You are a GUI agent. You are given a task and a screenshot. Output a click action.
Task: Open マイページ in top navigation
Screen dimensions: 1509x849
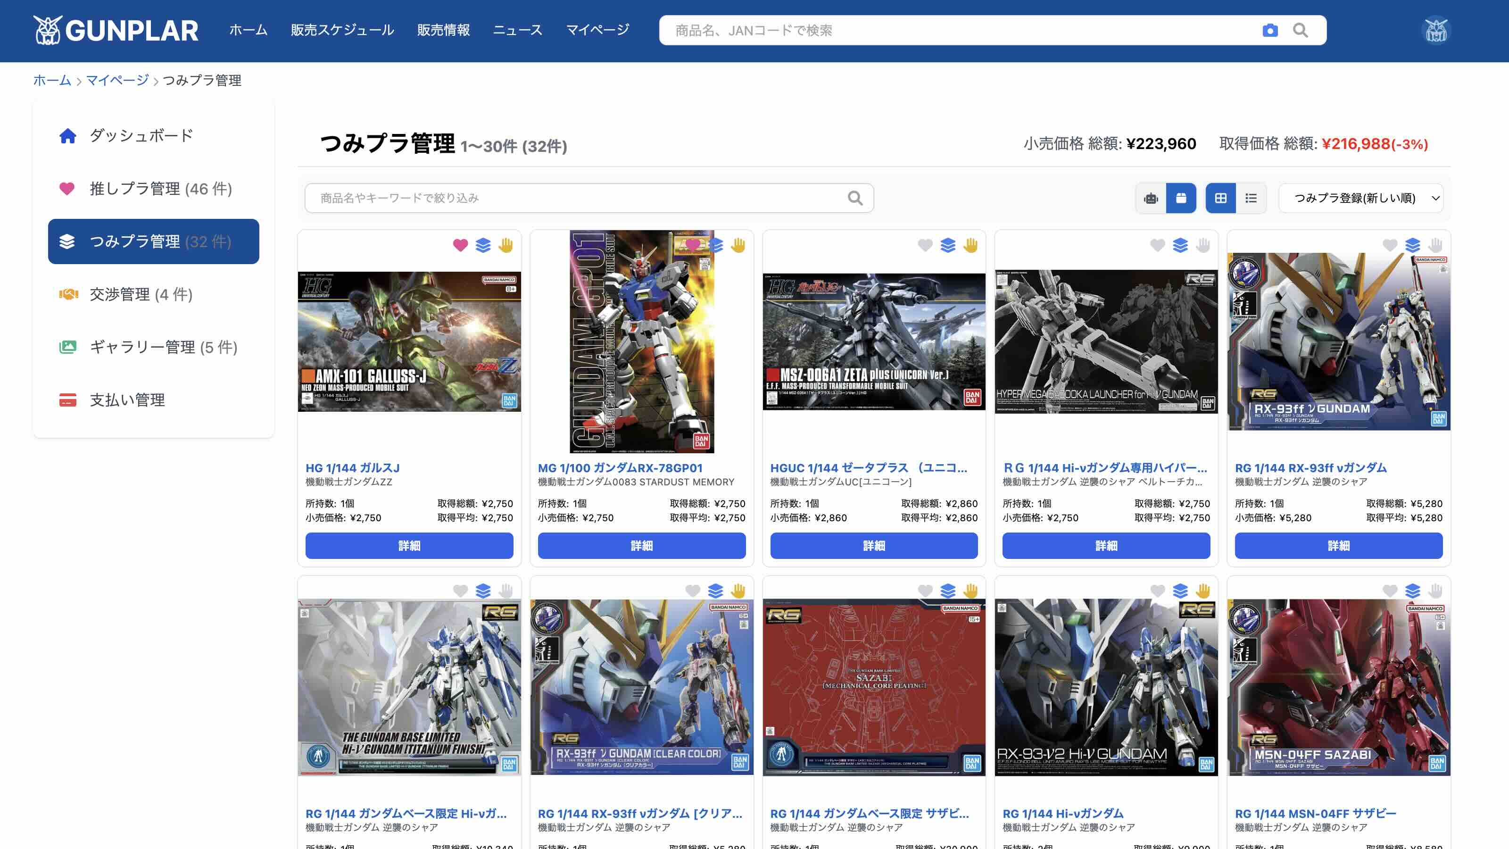(x=597, y=31)
